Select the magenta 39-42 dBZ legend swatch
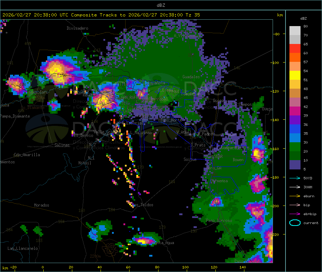The image size is (322, 272). [295, 111]
